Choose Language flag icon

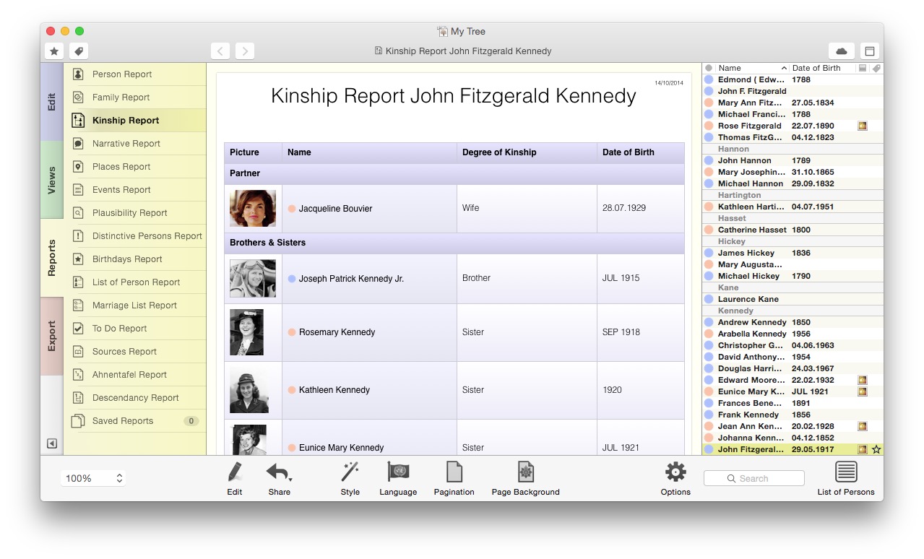pos(398,479)
